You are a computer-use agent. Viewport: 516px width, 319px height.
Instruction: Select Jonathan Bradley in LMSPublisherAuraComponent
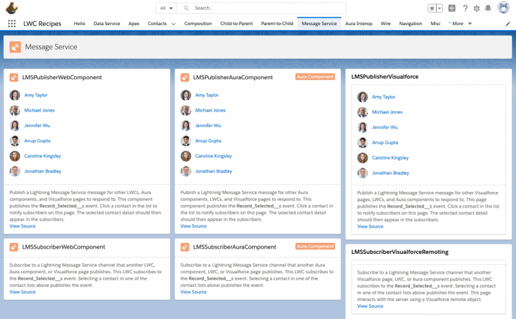tap(214, 171)
